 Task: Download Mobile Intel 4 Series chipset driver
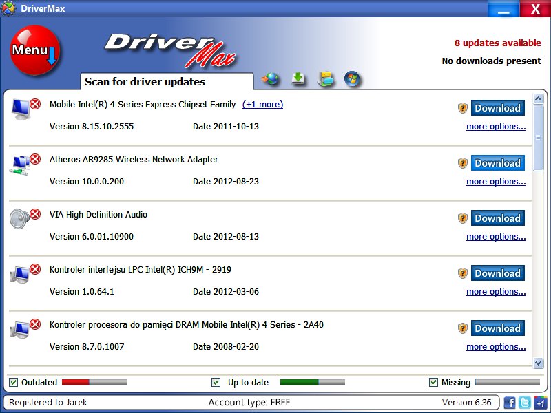point(497,108)
